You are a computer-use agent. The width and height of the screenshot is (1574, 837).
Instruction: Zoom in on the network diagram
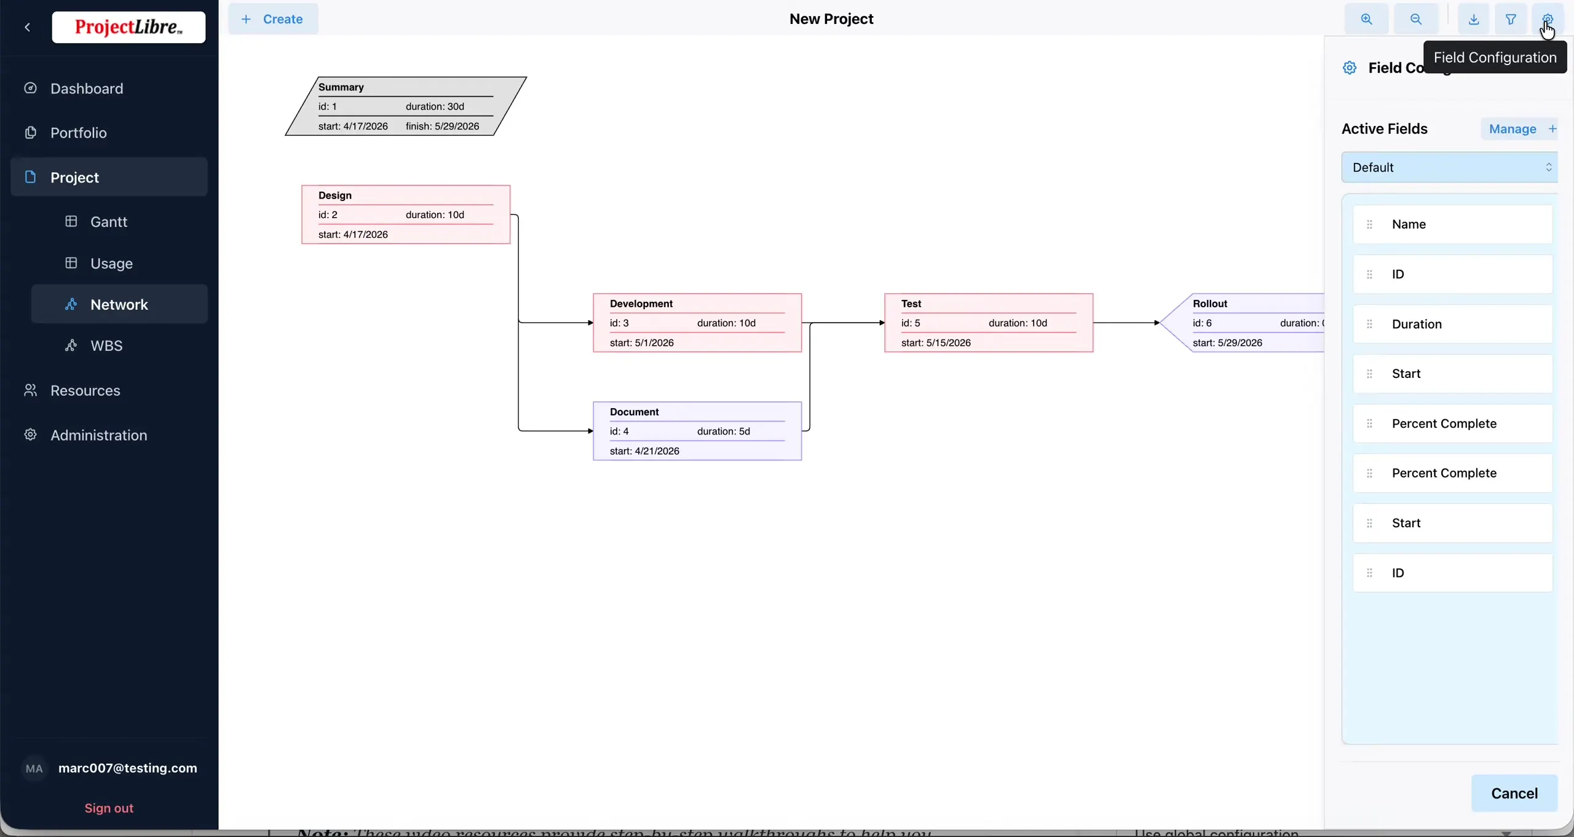click(x=1366, y=19)
